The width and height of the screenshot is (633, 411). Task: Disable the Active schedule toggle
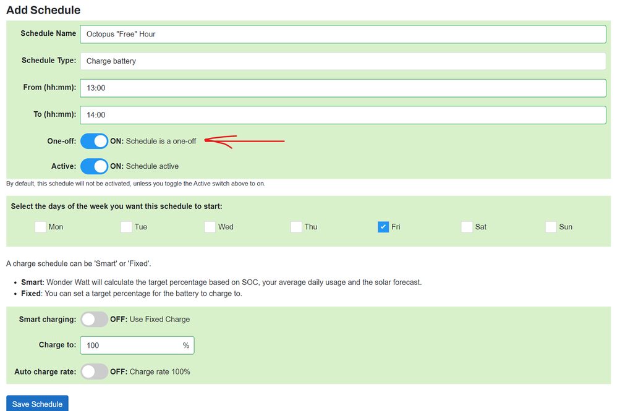click(94, 166)
